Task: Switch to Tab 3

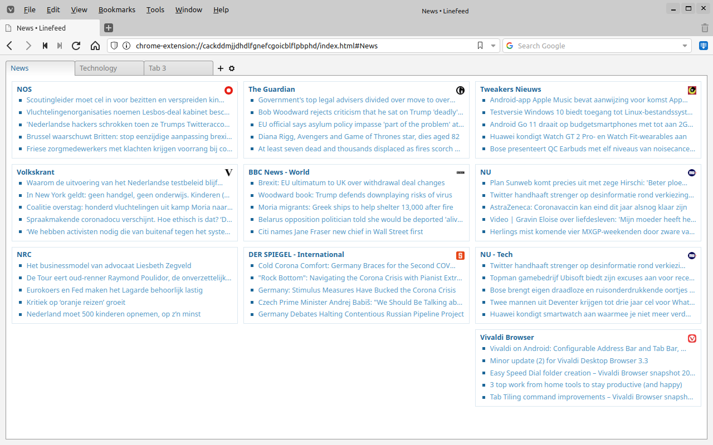Action: pyautogui.click(x=178, y=68)
